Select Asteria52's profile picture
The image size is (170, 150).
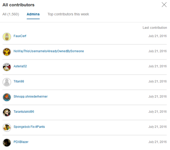(x=7, y=67)
